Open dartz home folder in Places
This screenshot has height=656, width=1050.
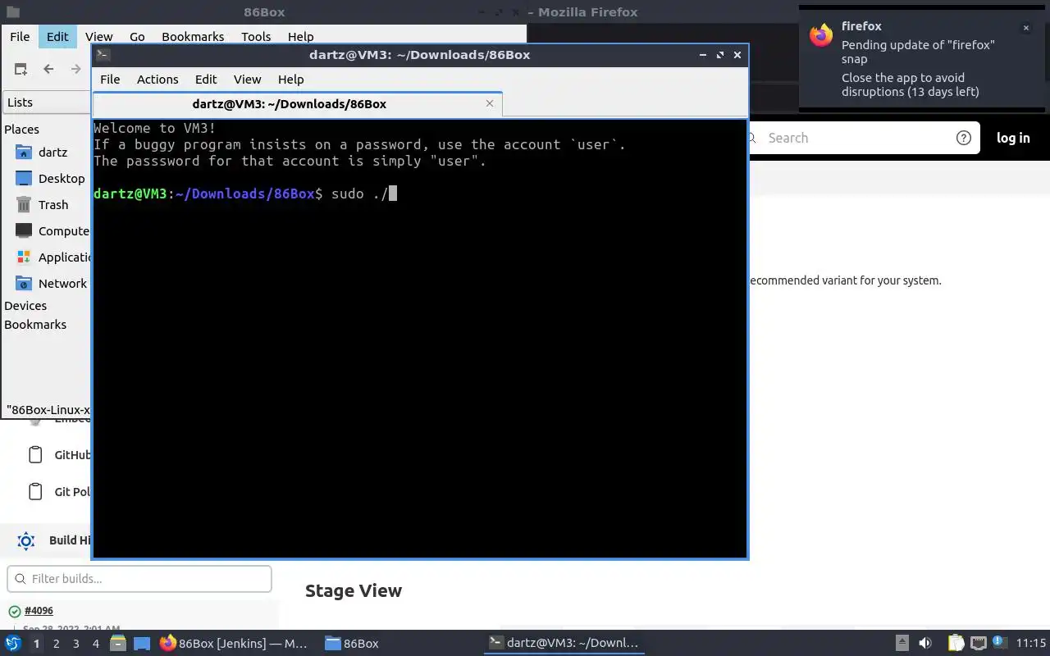click(52, 153)
